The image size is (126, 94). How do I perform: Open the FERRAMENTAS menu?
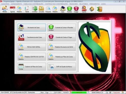[94, 4]
